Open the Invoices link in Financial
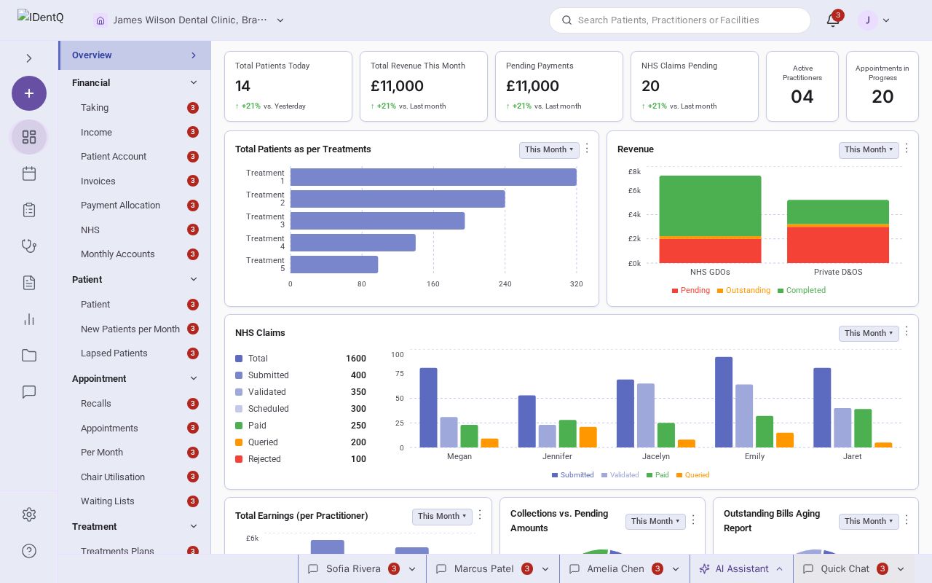The image size is (932, 583). (98, 181)
